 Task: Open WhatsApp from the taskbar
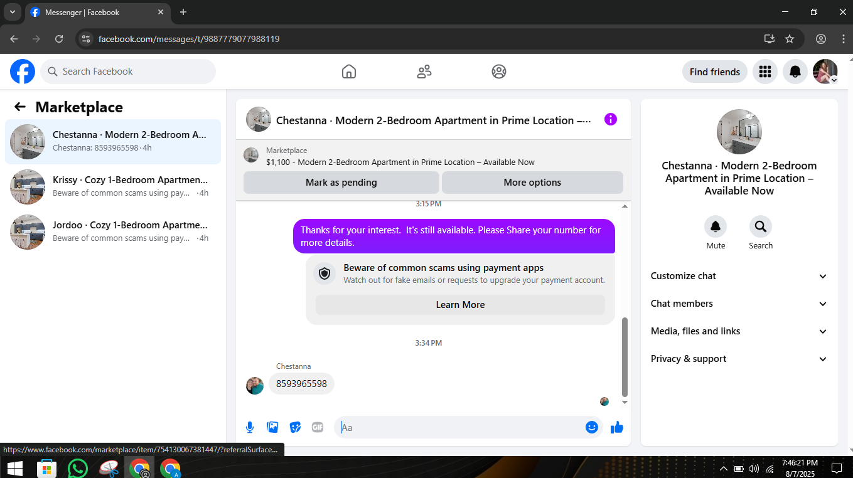(x=78, y=468)
